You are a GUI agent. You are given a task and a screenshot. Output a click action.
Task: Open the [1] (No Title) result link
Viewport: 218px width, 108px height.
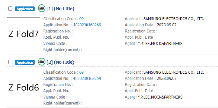60,9
